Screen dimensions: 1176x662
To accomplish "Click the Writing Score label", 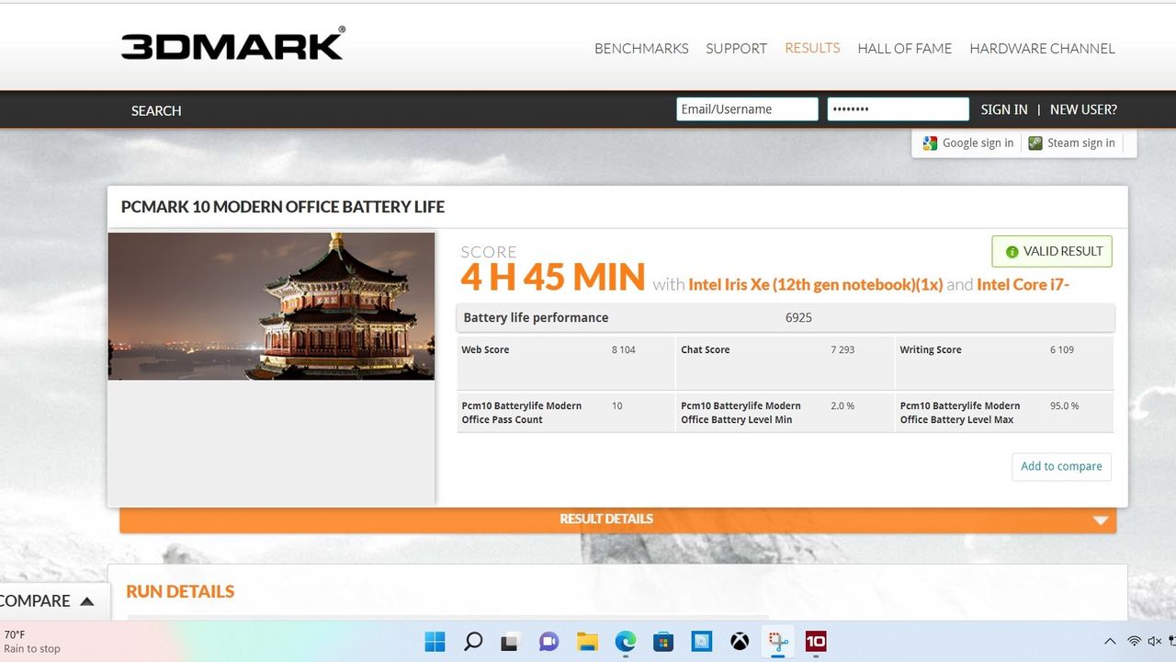I will pos(931,350).
